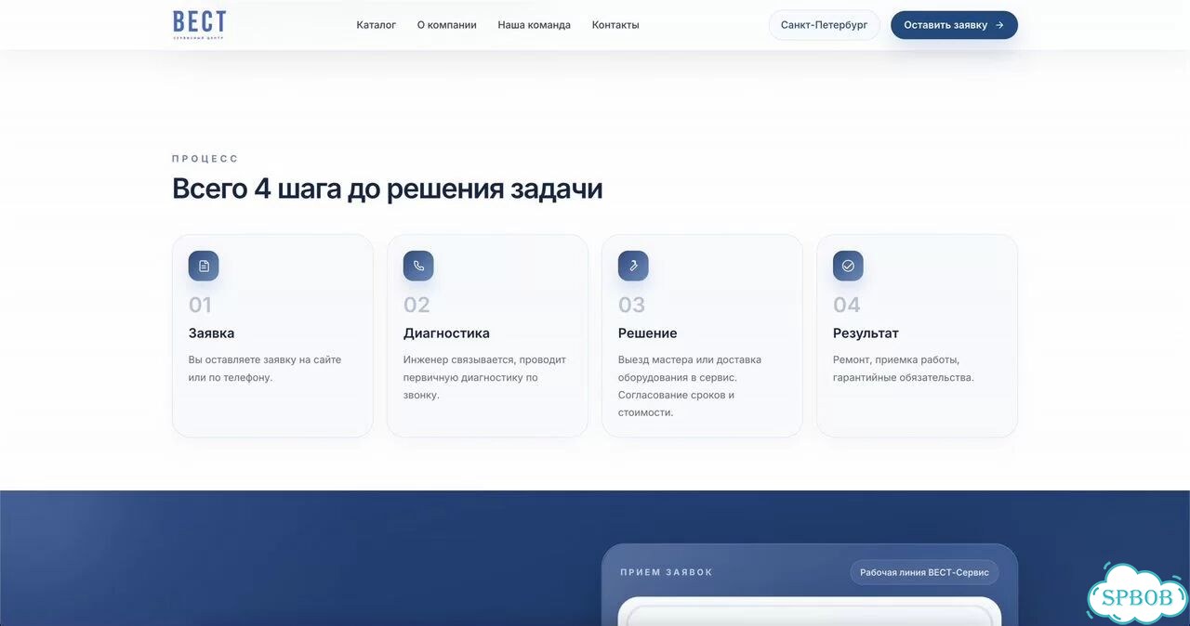Screen dimensions: 1190x626
Task: Click the ВЕСТ logo in the header
Action: pyautogui.click(x=199, y=25)
